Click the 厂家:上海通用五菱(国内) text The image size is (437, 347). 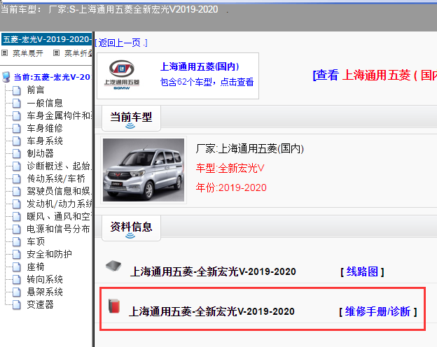pyautogui.click(x=250, y=149)
